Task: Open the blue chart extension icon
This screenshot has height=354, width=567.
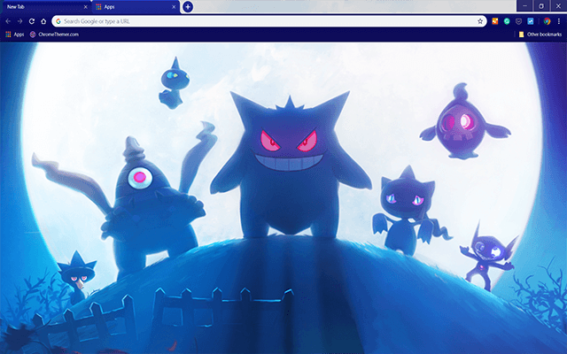Action: point(530,21)
